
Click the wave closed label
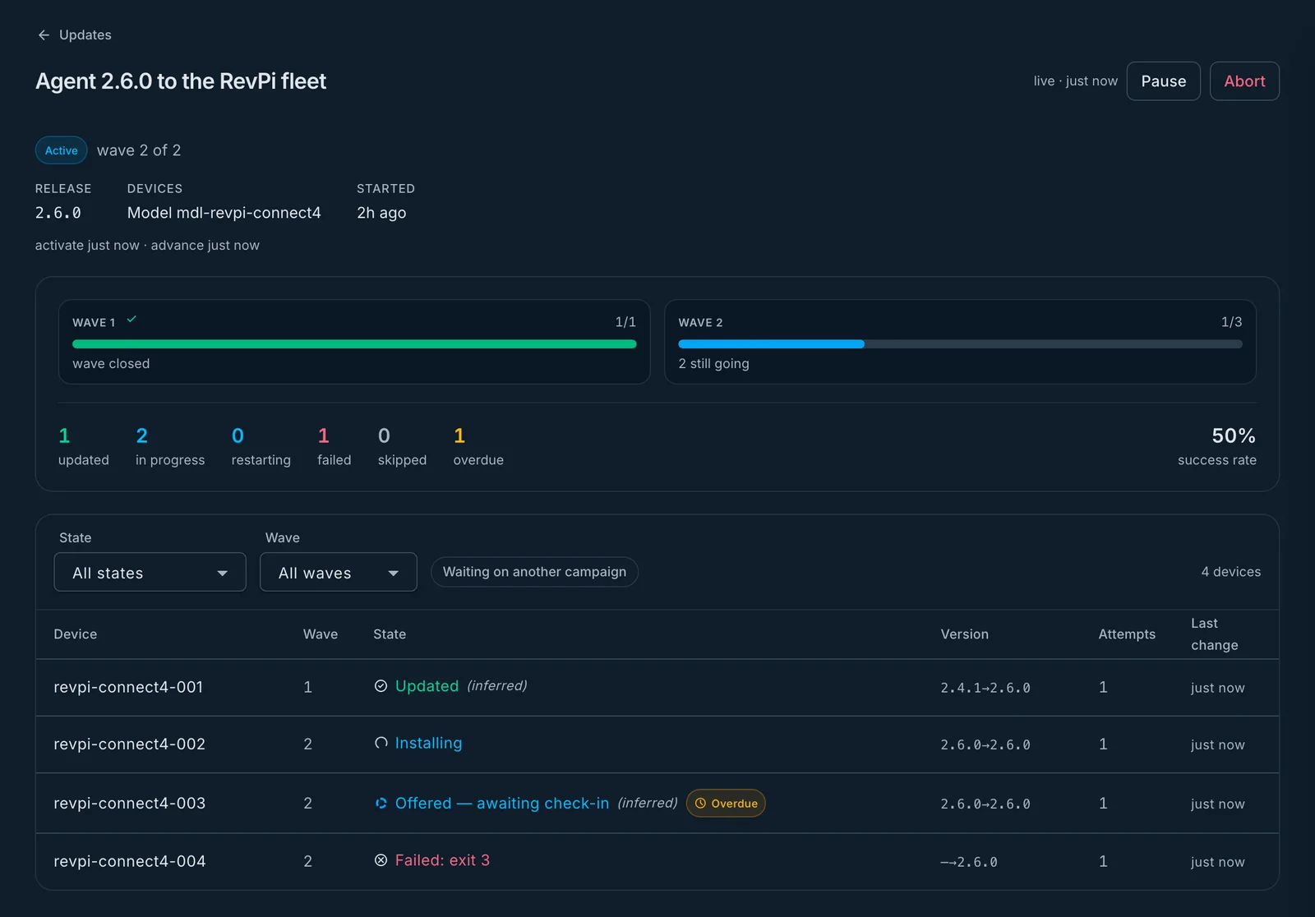tap(111, 364)
